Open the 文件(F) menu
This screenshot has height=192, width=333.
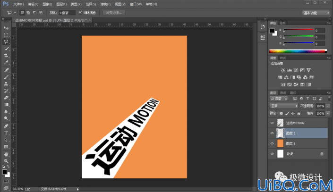click(18, 4)
